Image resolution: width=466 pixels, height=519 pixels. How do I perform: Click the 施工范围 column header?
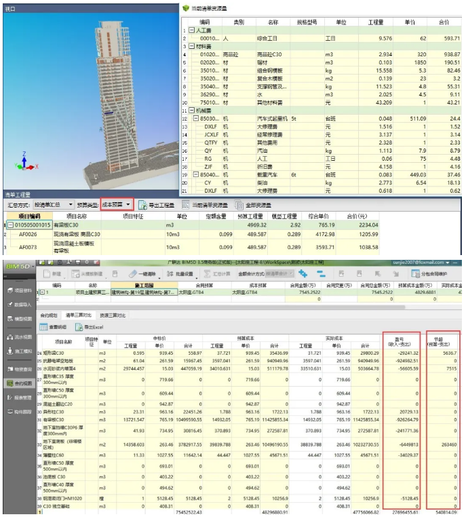(144, 286)
